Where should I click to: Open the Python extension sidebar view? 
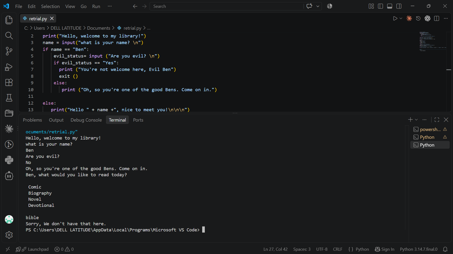9,160
